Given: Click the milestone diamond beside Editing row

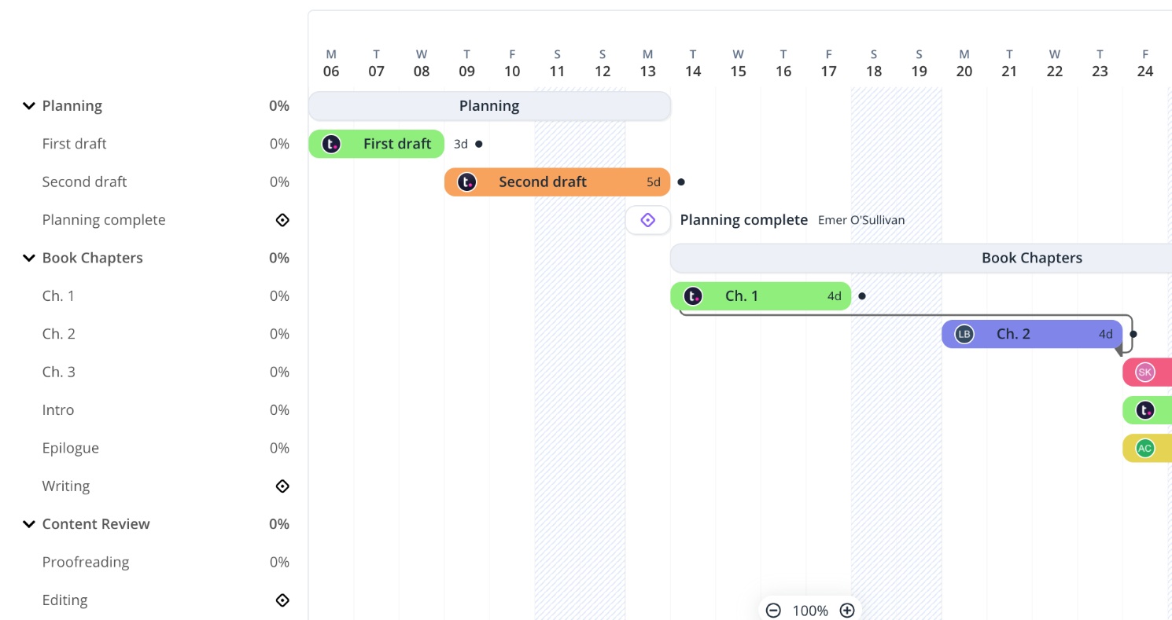Looking at the screenshot, I should (x=282, y=600).
